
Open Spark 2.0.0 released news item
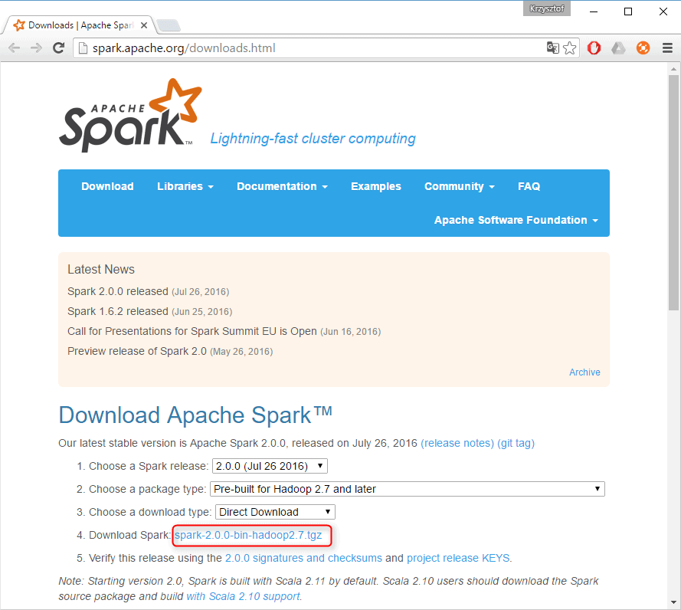point(118,291)
